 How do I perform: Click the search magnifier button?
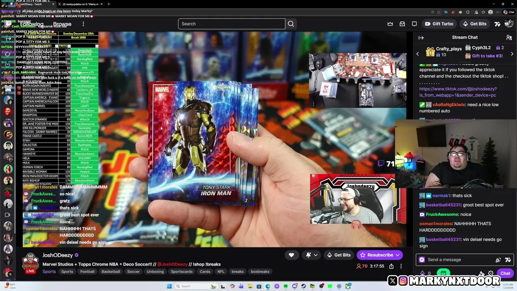point(291,24)
